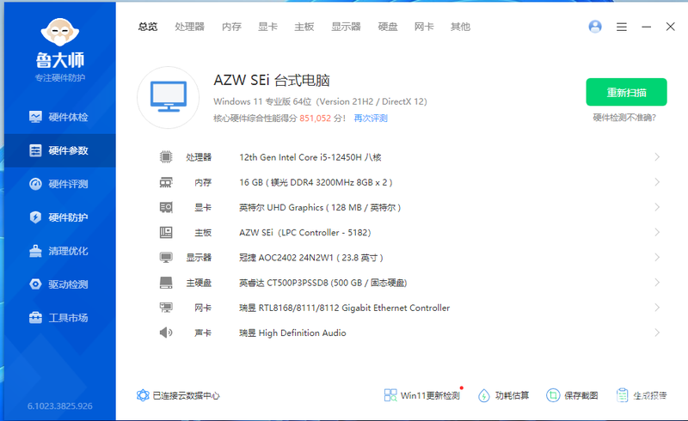Expand the 网卡 row chevron
The image size is (688, 421).
tap(657, 308)
